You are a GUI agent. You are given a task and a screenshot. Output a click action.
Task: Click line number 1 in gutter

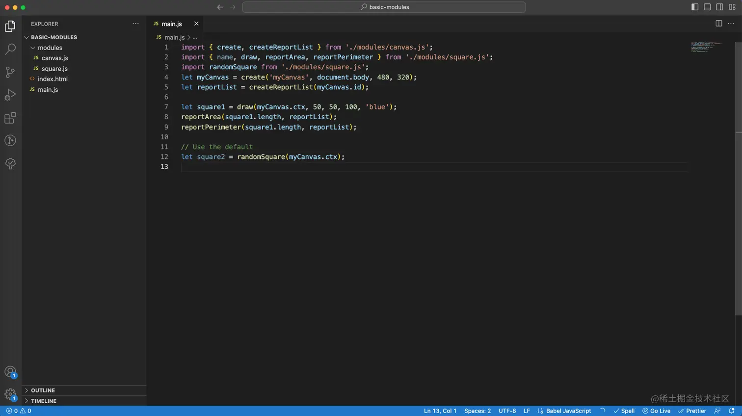point(166,47)
